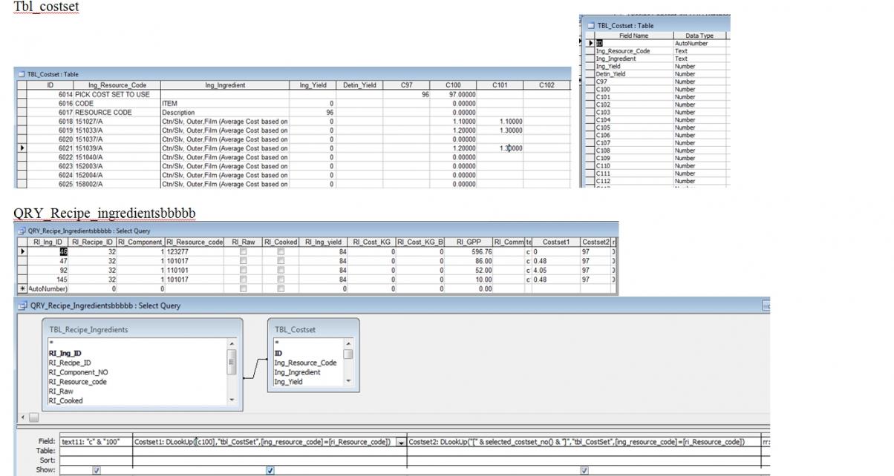
Task: Click the Ing_Yield column header
Action: (x=313, y=85)
